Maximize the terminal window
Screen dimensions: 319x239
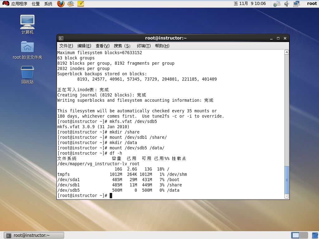tap(278, 38)
